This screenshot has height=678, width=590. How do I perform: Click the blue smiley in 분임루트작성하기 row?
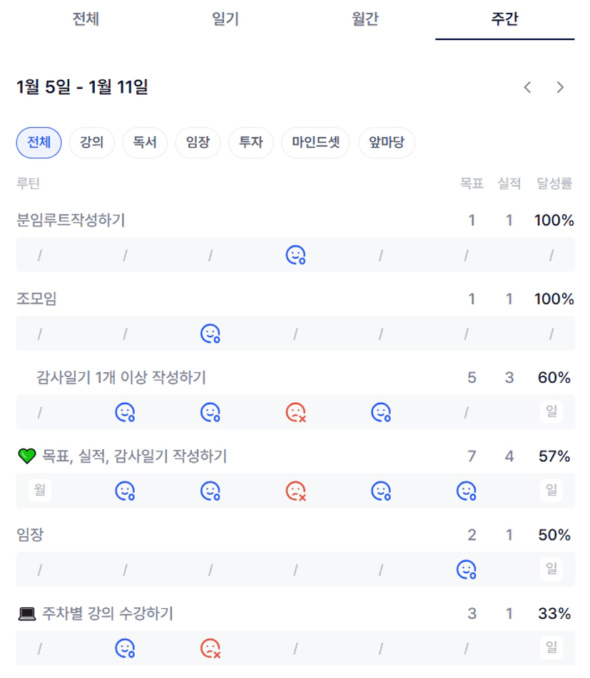tap(295, 255)
